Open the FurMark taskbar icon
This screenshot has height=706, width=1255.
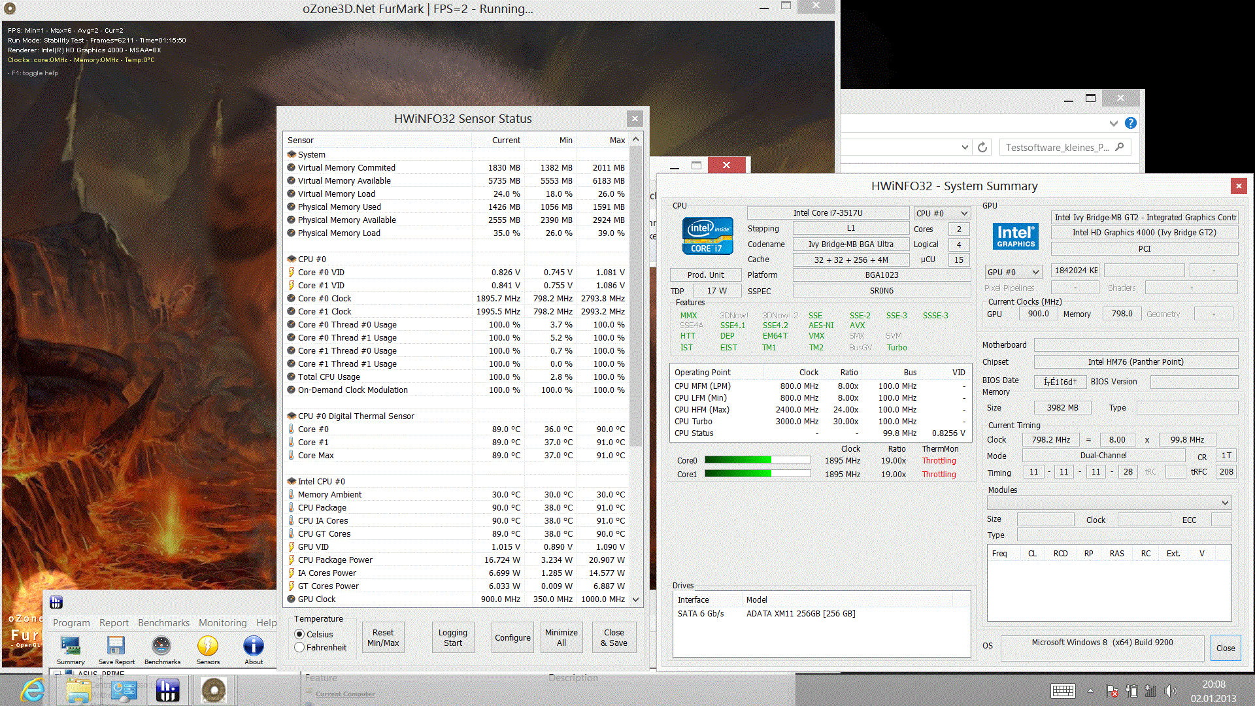(x=213, y=690)
